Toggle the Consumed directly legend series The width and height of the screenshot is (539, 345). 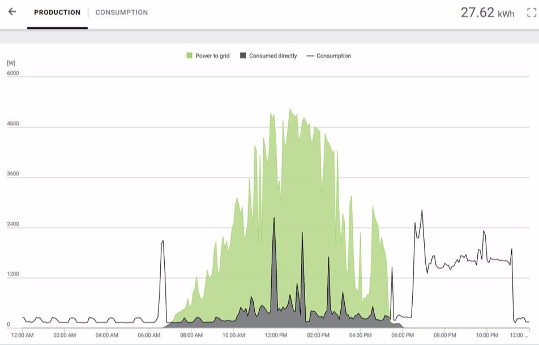[268, 55]
